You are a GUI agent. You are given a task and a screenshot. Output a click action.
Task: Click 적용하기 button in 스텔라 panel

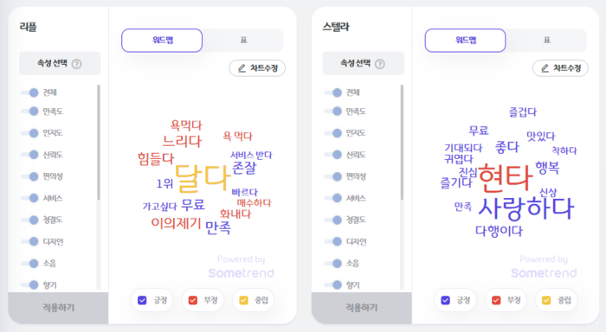coord(362,308)
